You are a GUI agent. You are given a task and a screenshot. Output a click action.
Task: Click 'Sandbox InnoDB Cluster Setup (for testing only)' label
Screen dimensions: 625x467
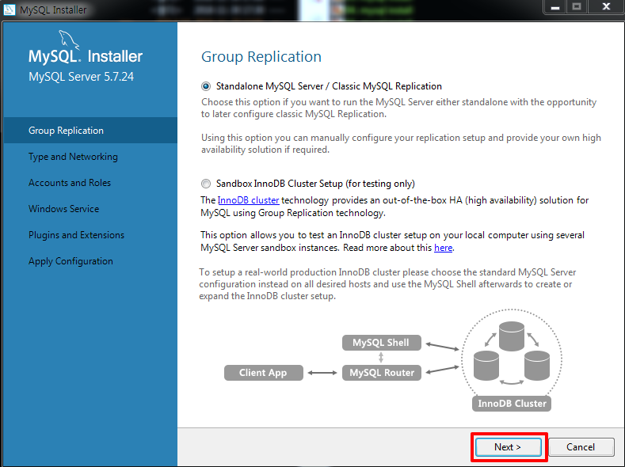(315, 184)
